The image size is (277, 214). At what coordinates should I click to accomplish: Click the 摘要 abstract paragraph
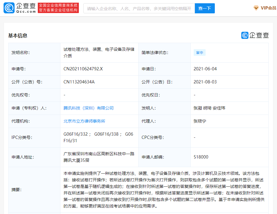click(x=164, y=190)
